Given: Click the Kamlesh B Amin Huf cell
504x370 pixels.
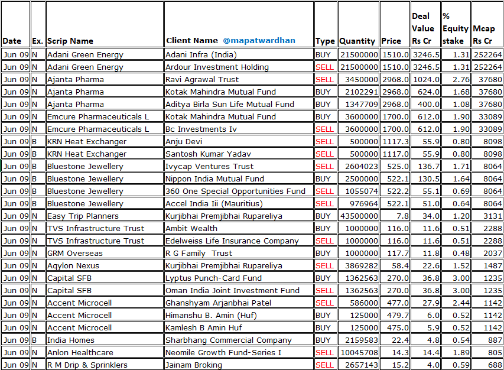Looking at the screenshot, I should [239, 327].
